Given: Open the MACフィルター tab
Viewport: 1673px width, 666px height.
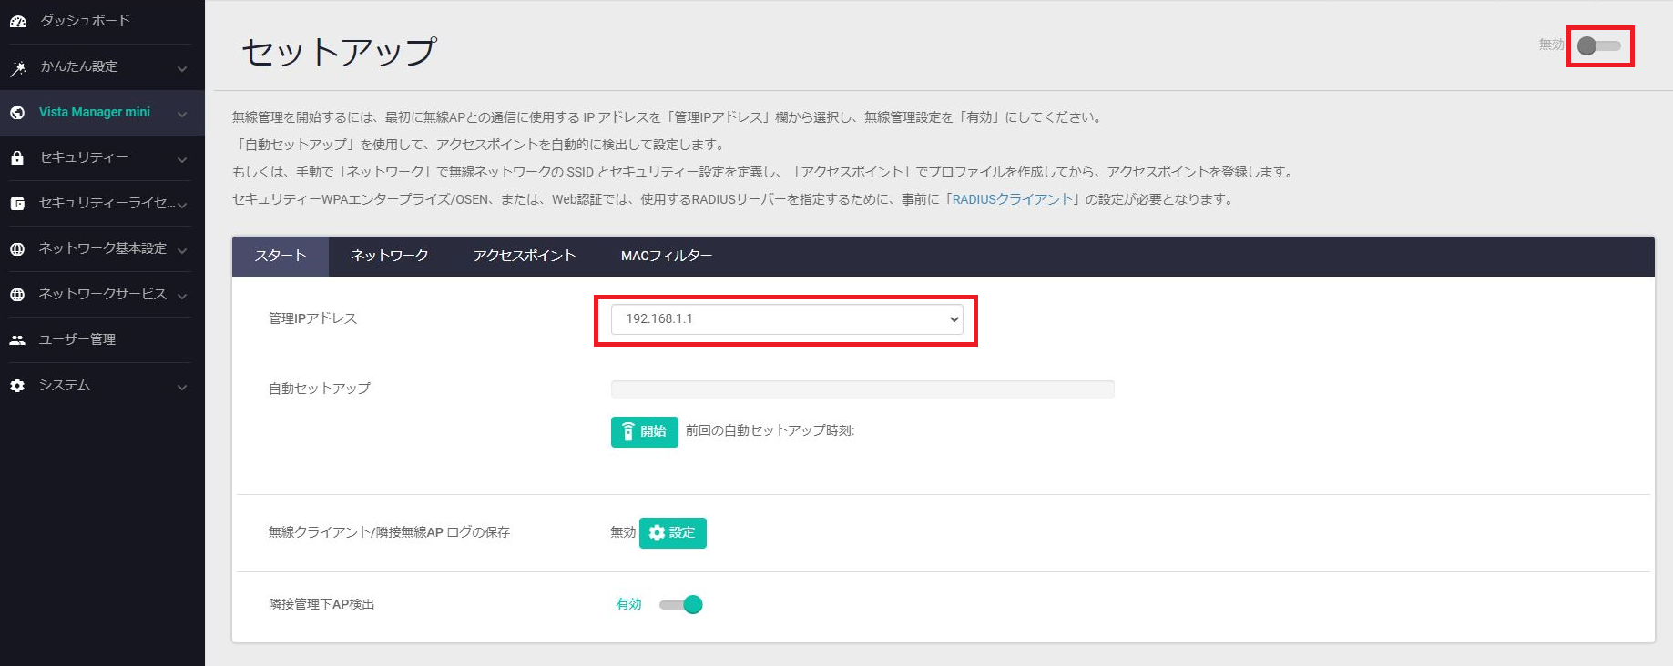Looking at the screenshot, I should (x=666, y=256).
